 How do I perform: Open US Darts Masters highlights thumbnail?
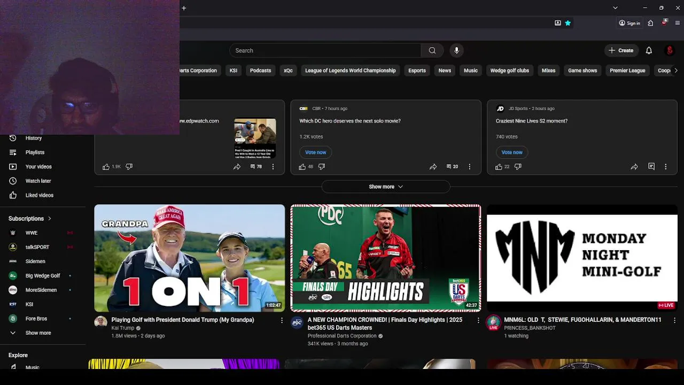point(386,258)
